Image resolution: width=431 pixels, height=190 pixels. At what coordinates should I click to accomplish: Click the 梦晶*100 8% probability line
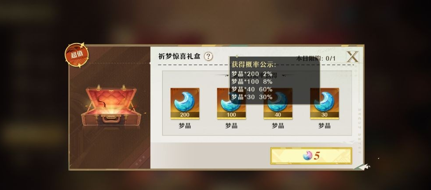tap(252, 82)
